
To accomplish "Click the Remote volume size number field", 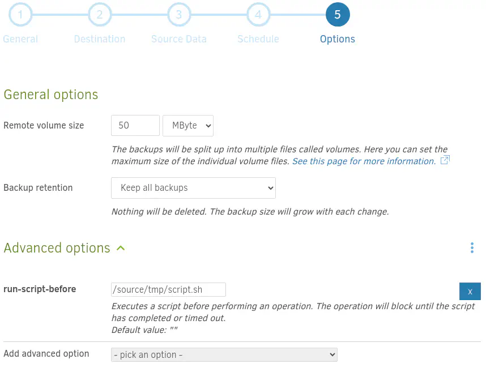I will [x=135, y=126].
